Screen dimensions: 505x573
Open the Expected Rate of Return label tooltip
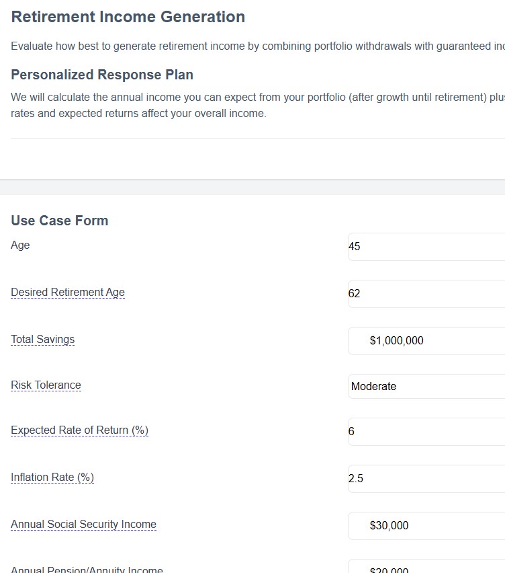(x=79, y=430)
